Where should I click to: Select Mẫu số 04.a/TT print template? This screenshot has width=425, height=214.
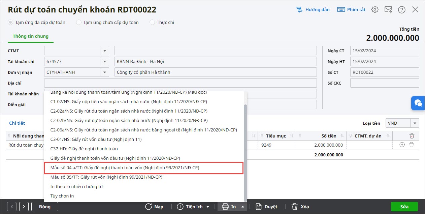coord(144,168)
